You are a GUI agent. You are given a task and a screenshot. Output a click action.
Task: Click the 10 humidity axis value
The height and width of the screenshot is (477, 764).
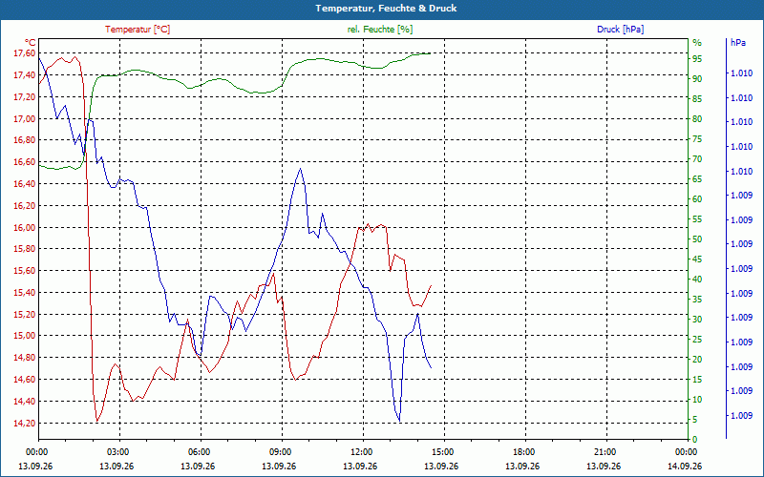tap(697, 400)
